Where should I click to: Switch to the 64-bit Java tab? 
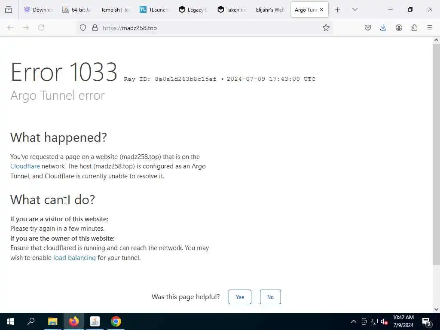pos(76,10)
